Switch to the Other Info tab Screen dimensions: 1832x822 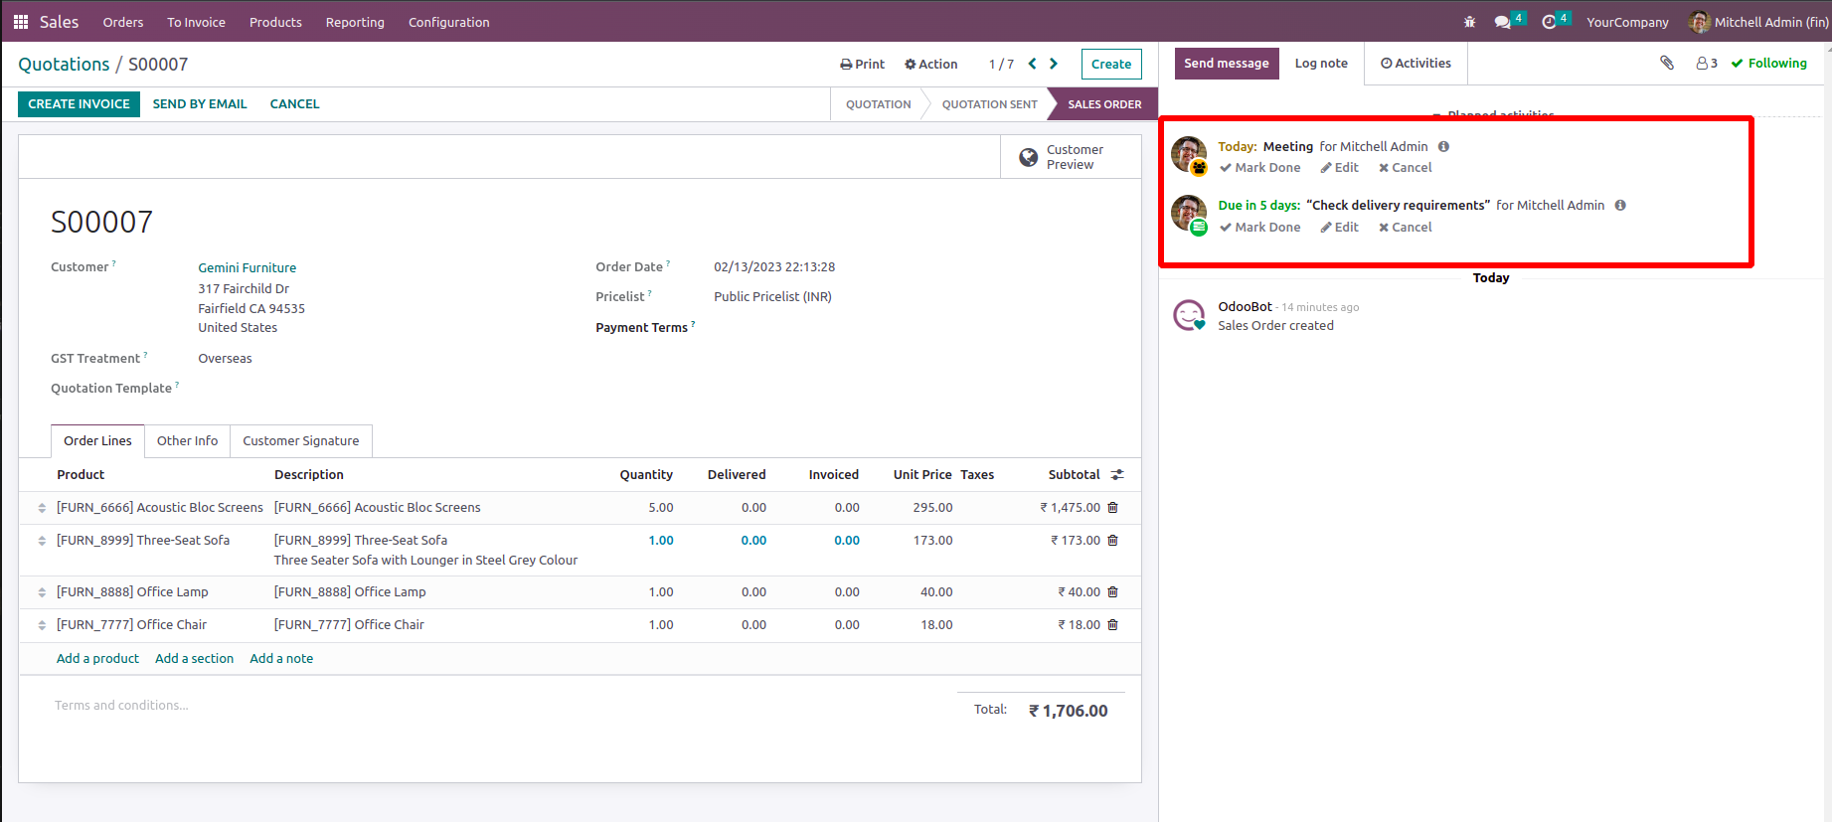187,441
